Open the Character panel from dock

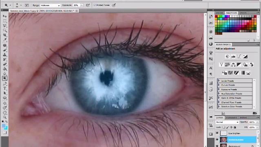pyautogui.click(x=211, y=68)
